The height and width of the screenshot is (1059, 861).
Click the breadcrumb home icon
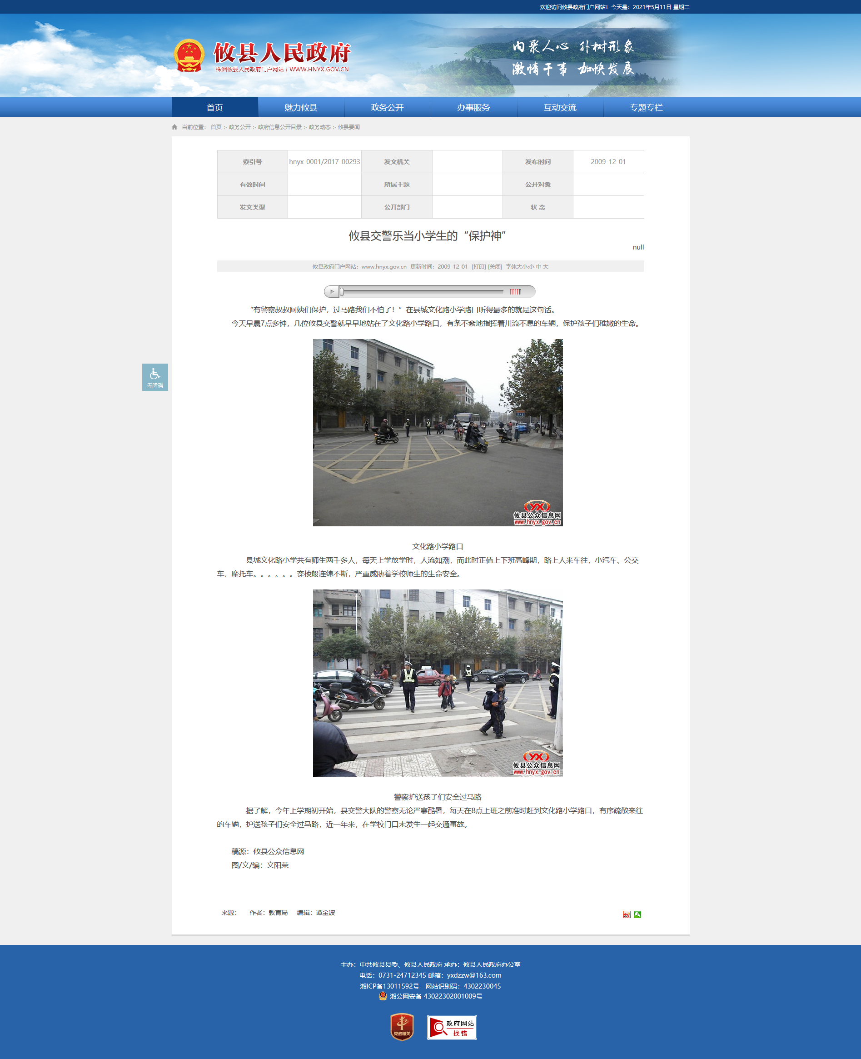[174, 127]
